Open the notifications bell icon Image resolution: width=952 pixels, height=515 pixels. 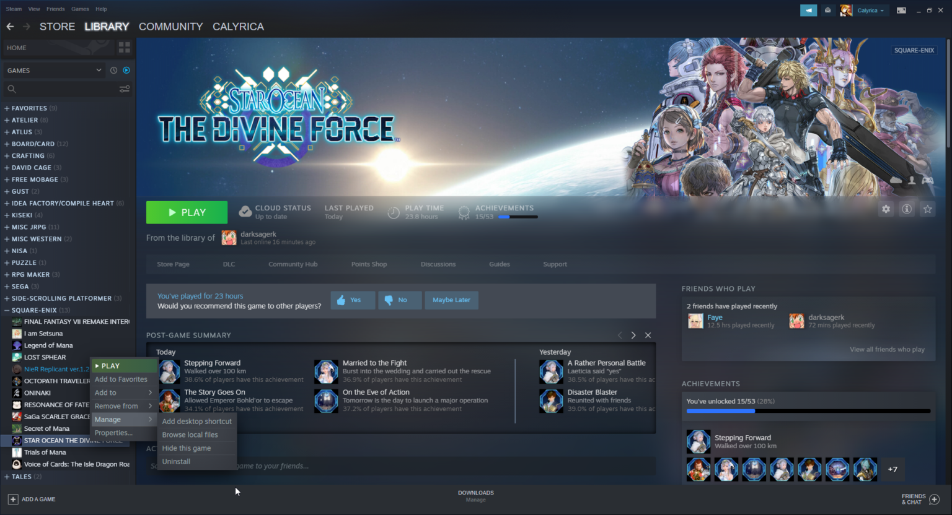coord(827,10)
